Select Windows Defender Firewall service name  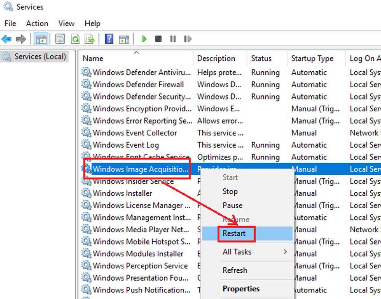138,84
